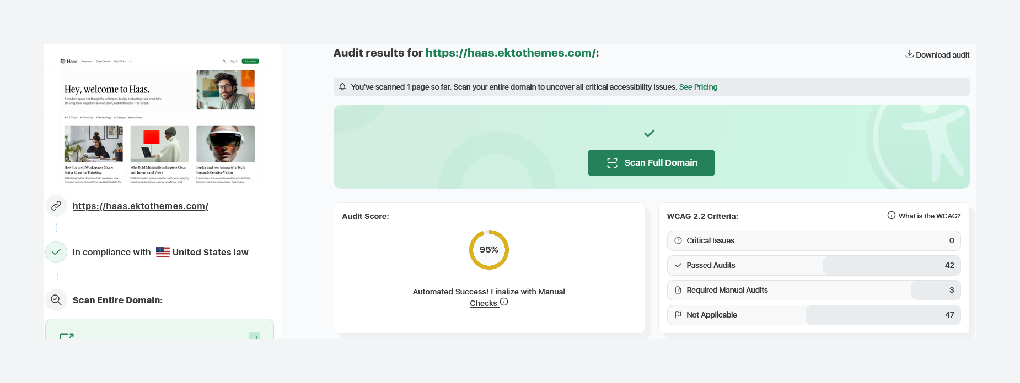Click the United States flag icon
The image size is (1020, 383).
pyautogui.click(x=163, y=252)
